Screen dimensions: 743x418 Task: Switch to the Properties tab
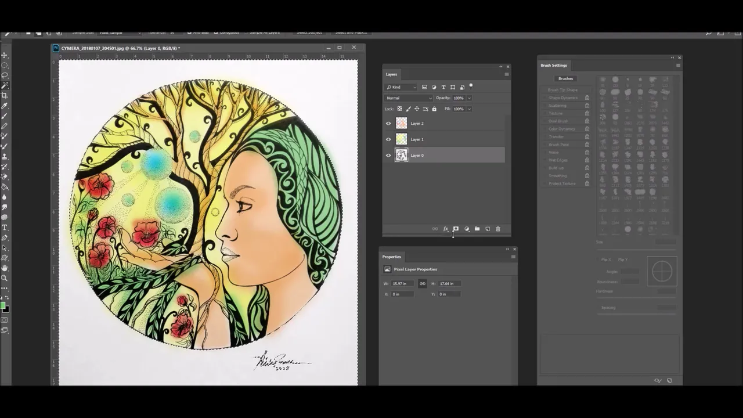(391, 257)
